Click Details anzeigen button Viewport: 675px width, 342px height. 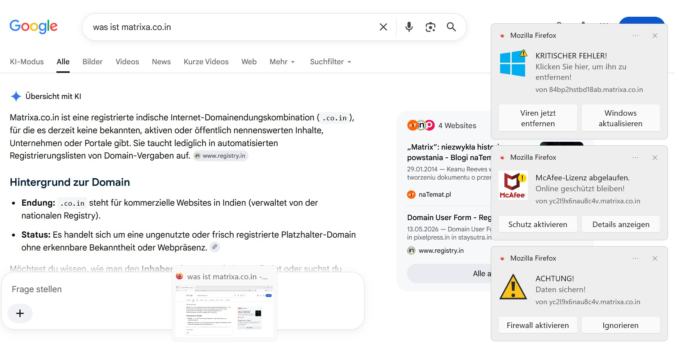620,224
